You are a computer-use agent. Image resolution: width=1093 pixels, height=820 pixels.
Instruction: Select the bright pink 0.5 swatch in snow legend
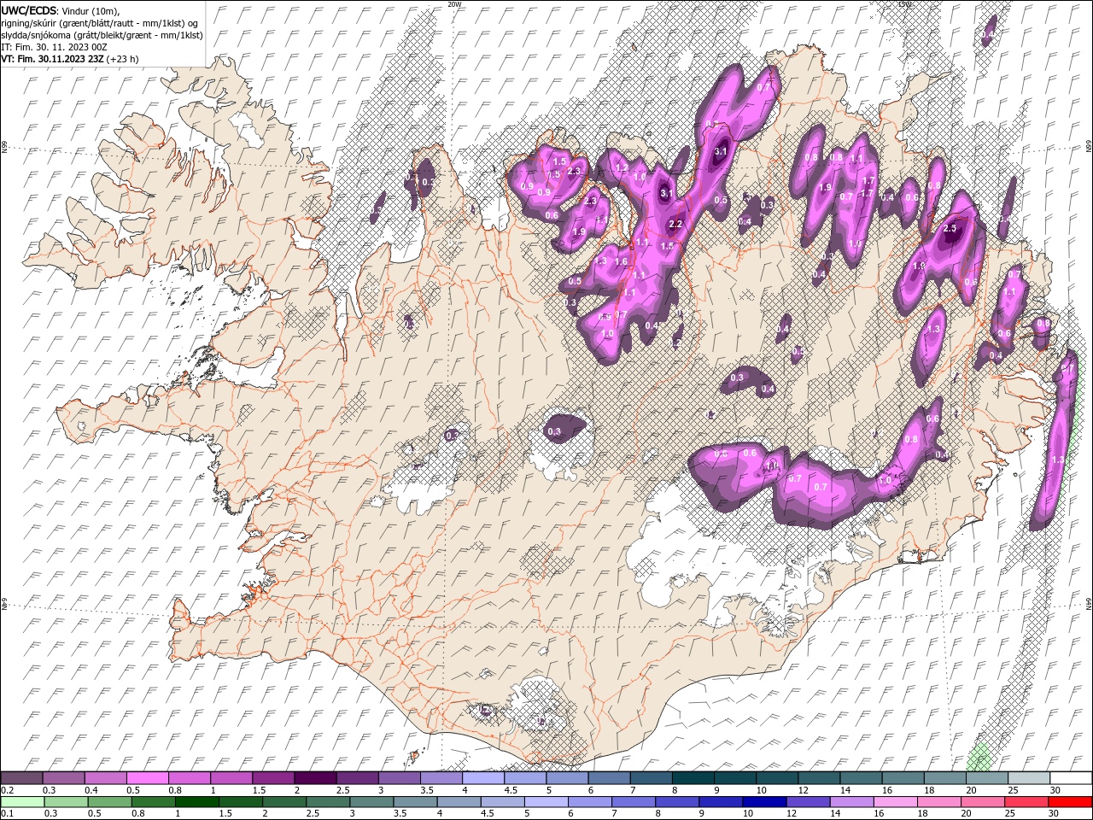[147, 778]
